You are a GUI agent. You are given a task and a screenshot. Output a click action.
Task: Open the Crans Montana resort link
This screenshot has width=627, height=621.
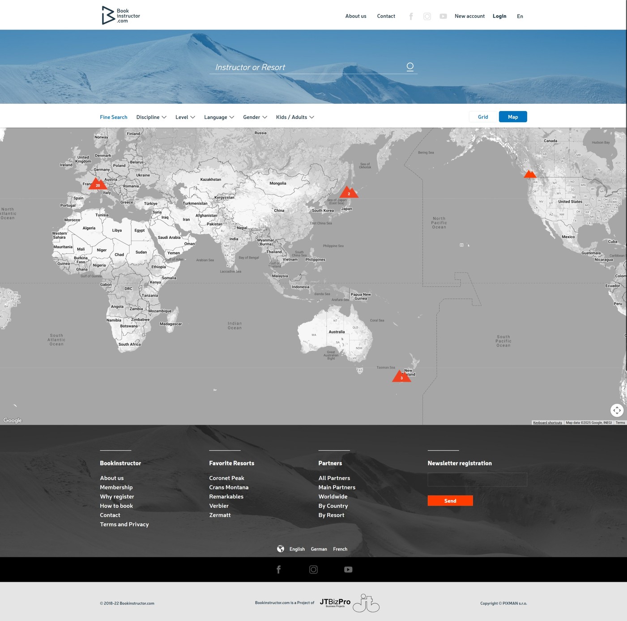point(229,487)
